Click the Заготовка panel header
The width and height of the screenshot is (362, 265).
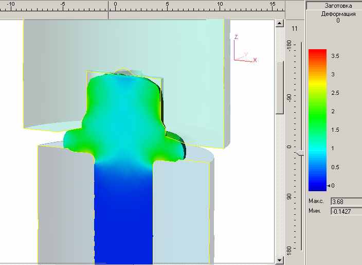334,6
